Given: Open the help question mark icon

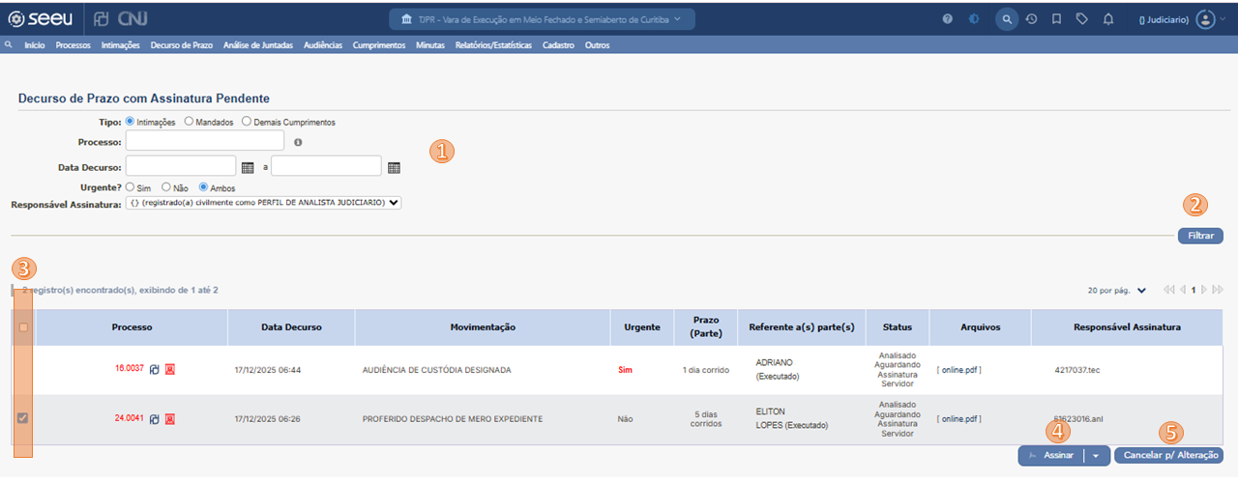Looking at the screenshot, I should pyautogui.click(x=947, y=19).
